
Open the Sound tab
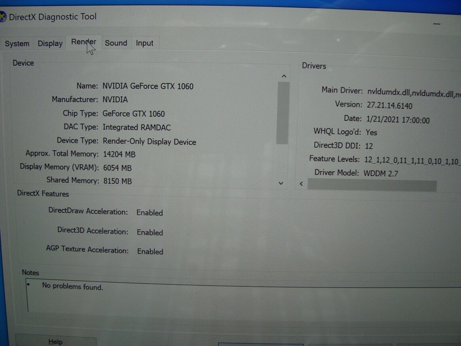pyautogui.click(x=116, y=43)
